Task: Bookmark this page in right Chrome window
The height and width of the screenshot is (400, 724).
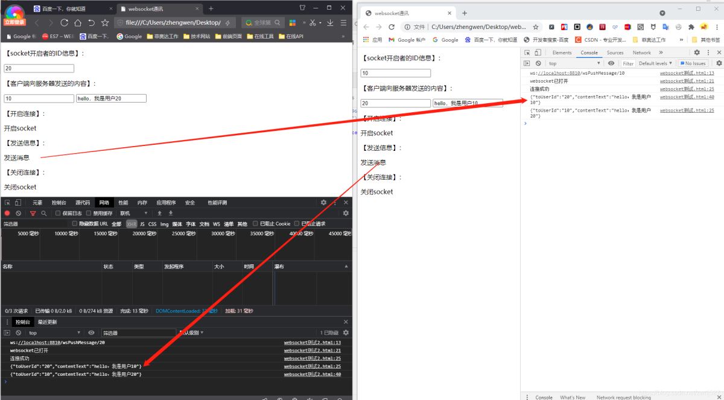Action: (535, 27)
